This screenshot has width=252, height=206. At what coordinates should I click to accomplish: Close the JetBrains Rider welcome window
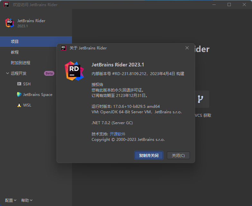coord(244,4)
